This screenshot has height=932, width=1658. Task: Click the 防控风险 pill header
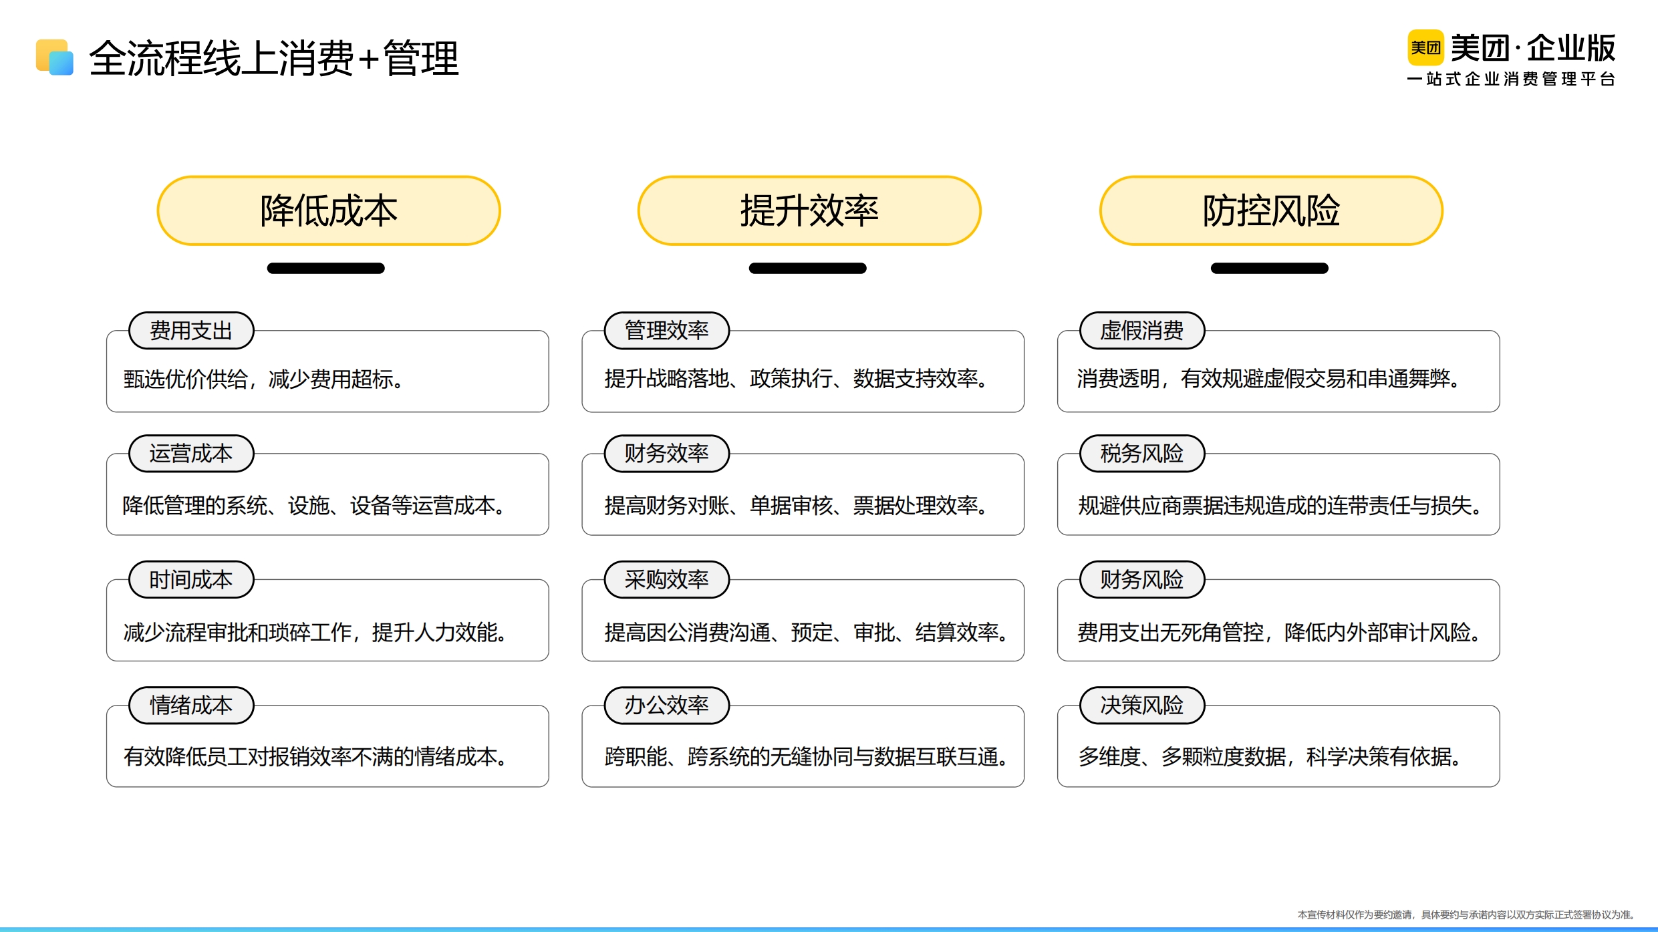click(x=1271, y=210)
